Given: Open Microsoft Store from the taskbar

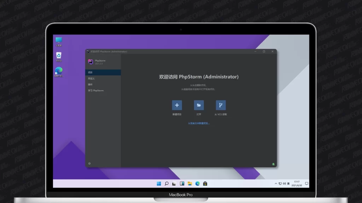Looking at the screenshot, I should (205, 184).
